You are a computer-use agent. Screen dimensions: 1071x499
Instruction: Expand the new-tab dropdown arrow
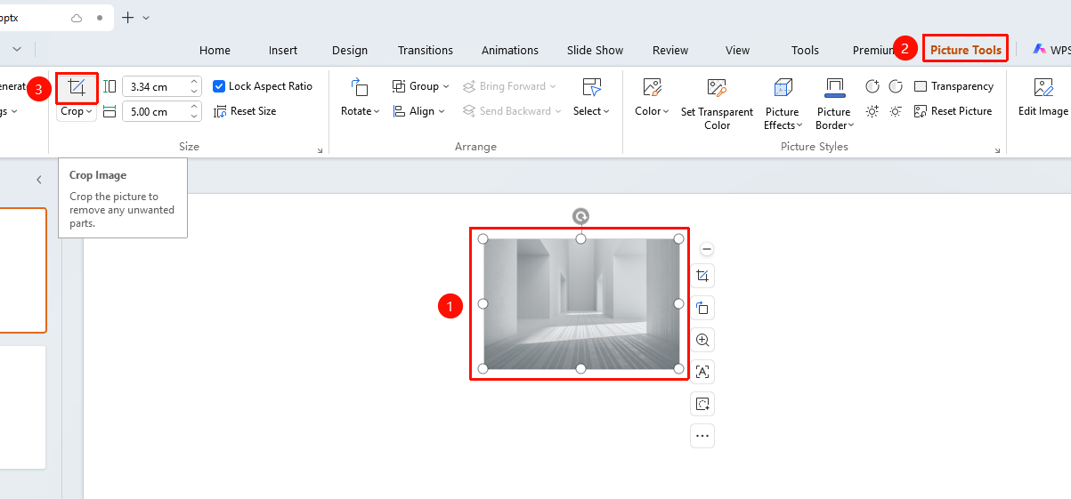[x=146, y=18]
